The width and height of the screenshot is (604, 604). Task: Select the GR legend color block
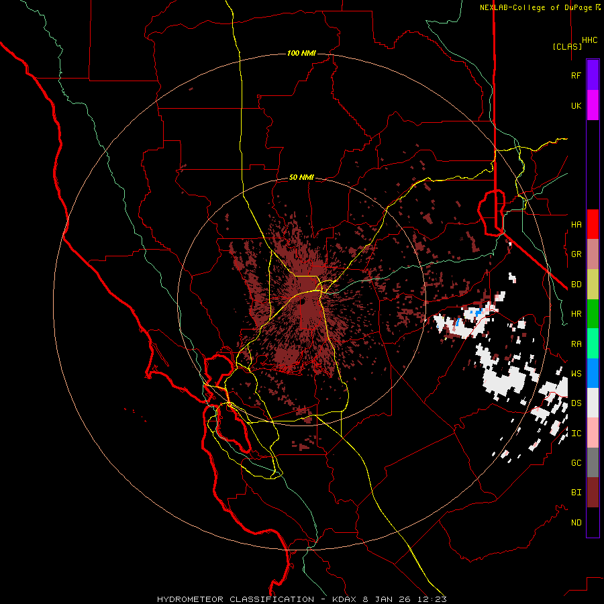(593, 254)
